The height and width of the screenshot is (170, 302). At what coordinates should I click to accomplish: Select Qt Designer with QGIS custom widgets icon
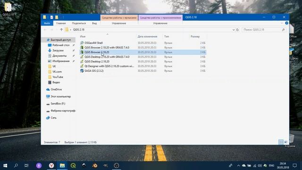82,66
